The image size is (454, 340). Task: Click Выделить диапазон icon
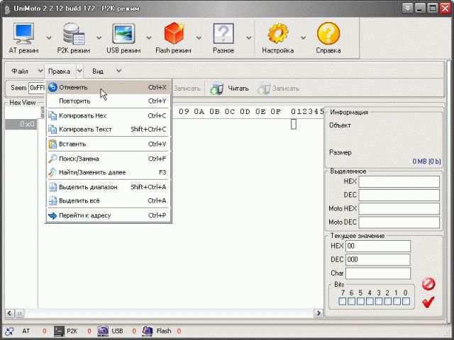coord(52,187)
